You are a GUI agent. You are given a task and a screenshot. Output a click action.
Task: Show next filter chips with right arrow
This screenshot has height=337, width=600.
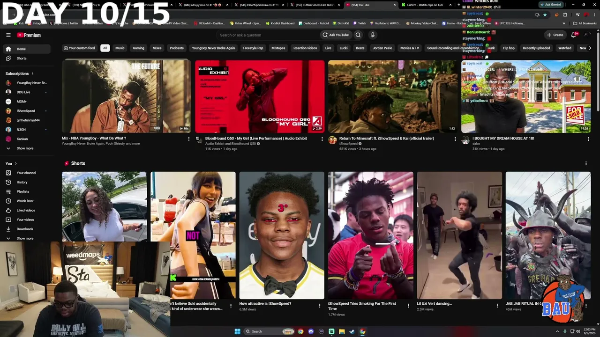[590, 48]
